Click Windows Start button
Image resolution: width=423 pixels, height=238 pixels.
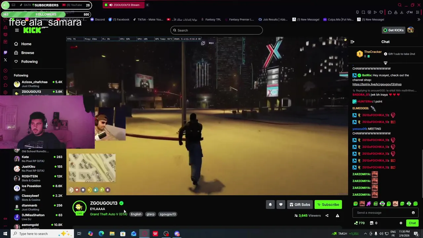tap(5, 234)
